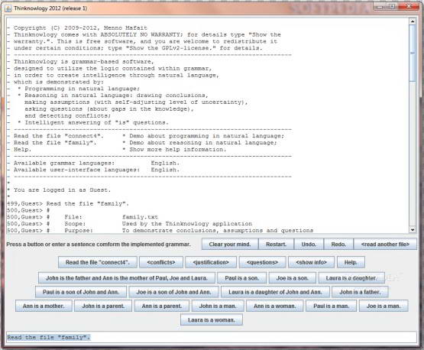The image size is (424, 350).
Task: Click the instruction label "Press a button or enter a sentence"
Action: (99, 245)
